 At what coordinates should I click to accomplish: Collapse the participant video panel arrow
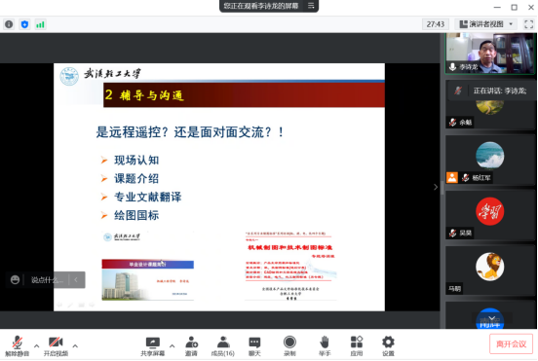point(436,187)
